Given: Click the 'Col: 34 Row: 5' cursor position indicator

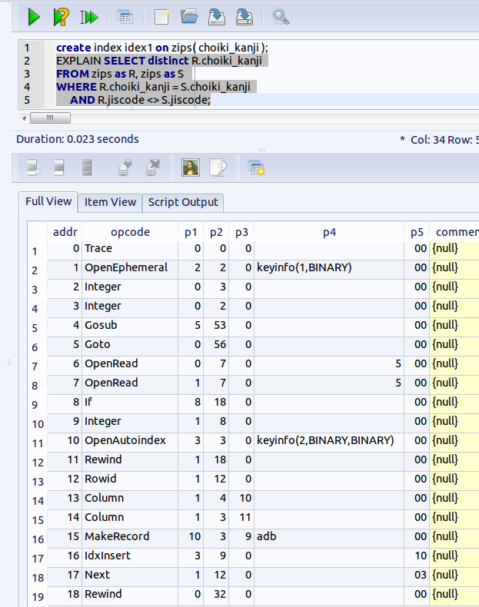Looking at the screenshot, I should click(444, 140).
